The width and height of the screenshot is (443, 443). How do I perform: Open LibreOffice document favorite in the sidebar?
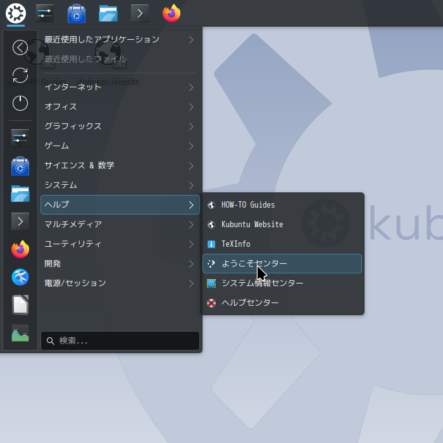click(x=20, y=305)
